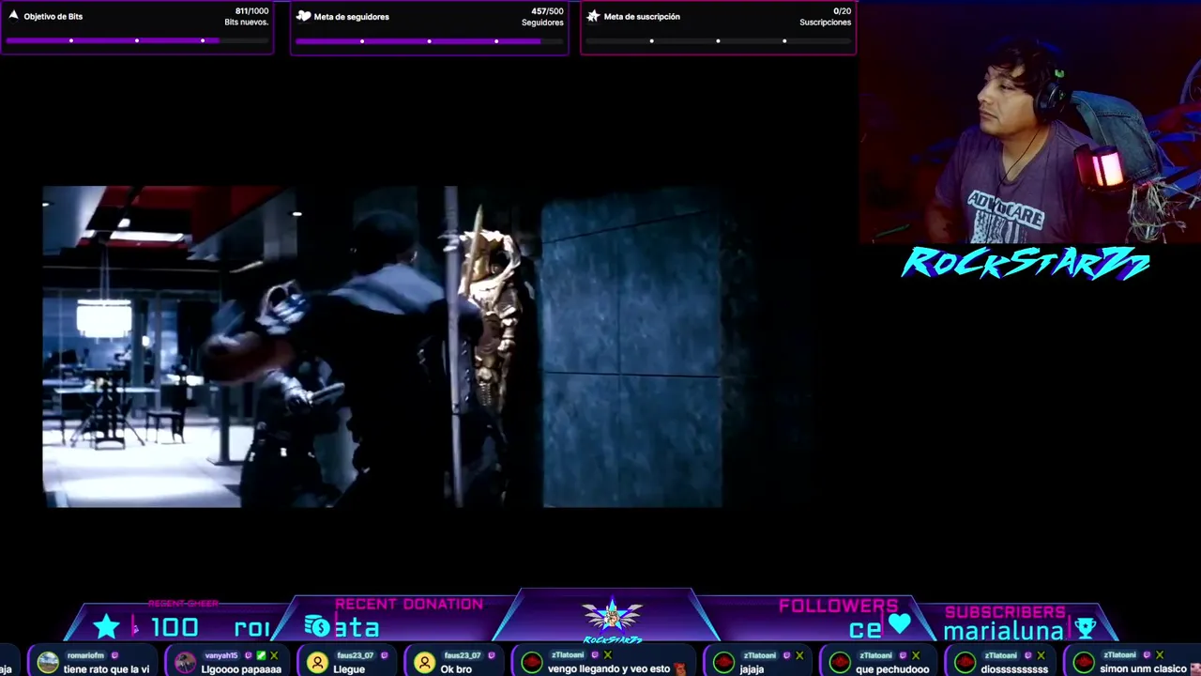Image resolution: width=1201 pixels, height=676 pixels.
Task: Click faus23_07 username above 'Llegue'
Action: (356, 655)
